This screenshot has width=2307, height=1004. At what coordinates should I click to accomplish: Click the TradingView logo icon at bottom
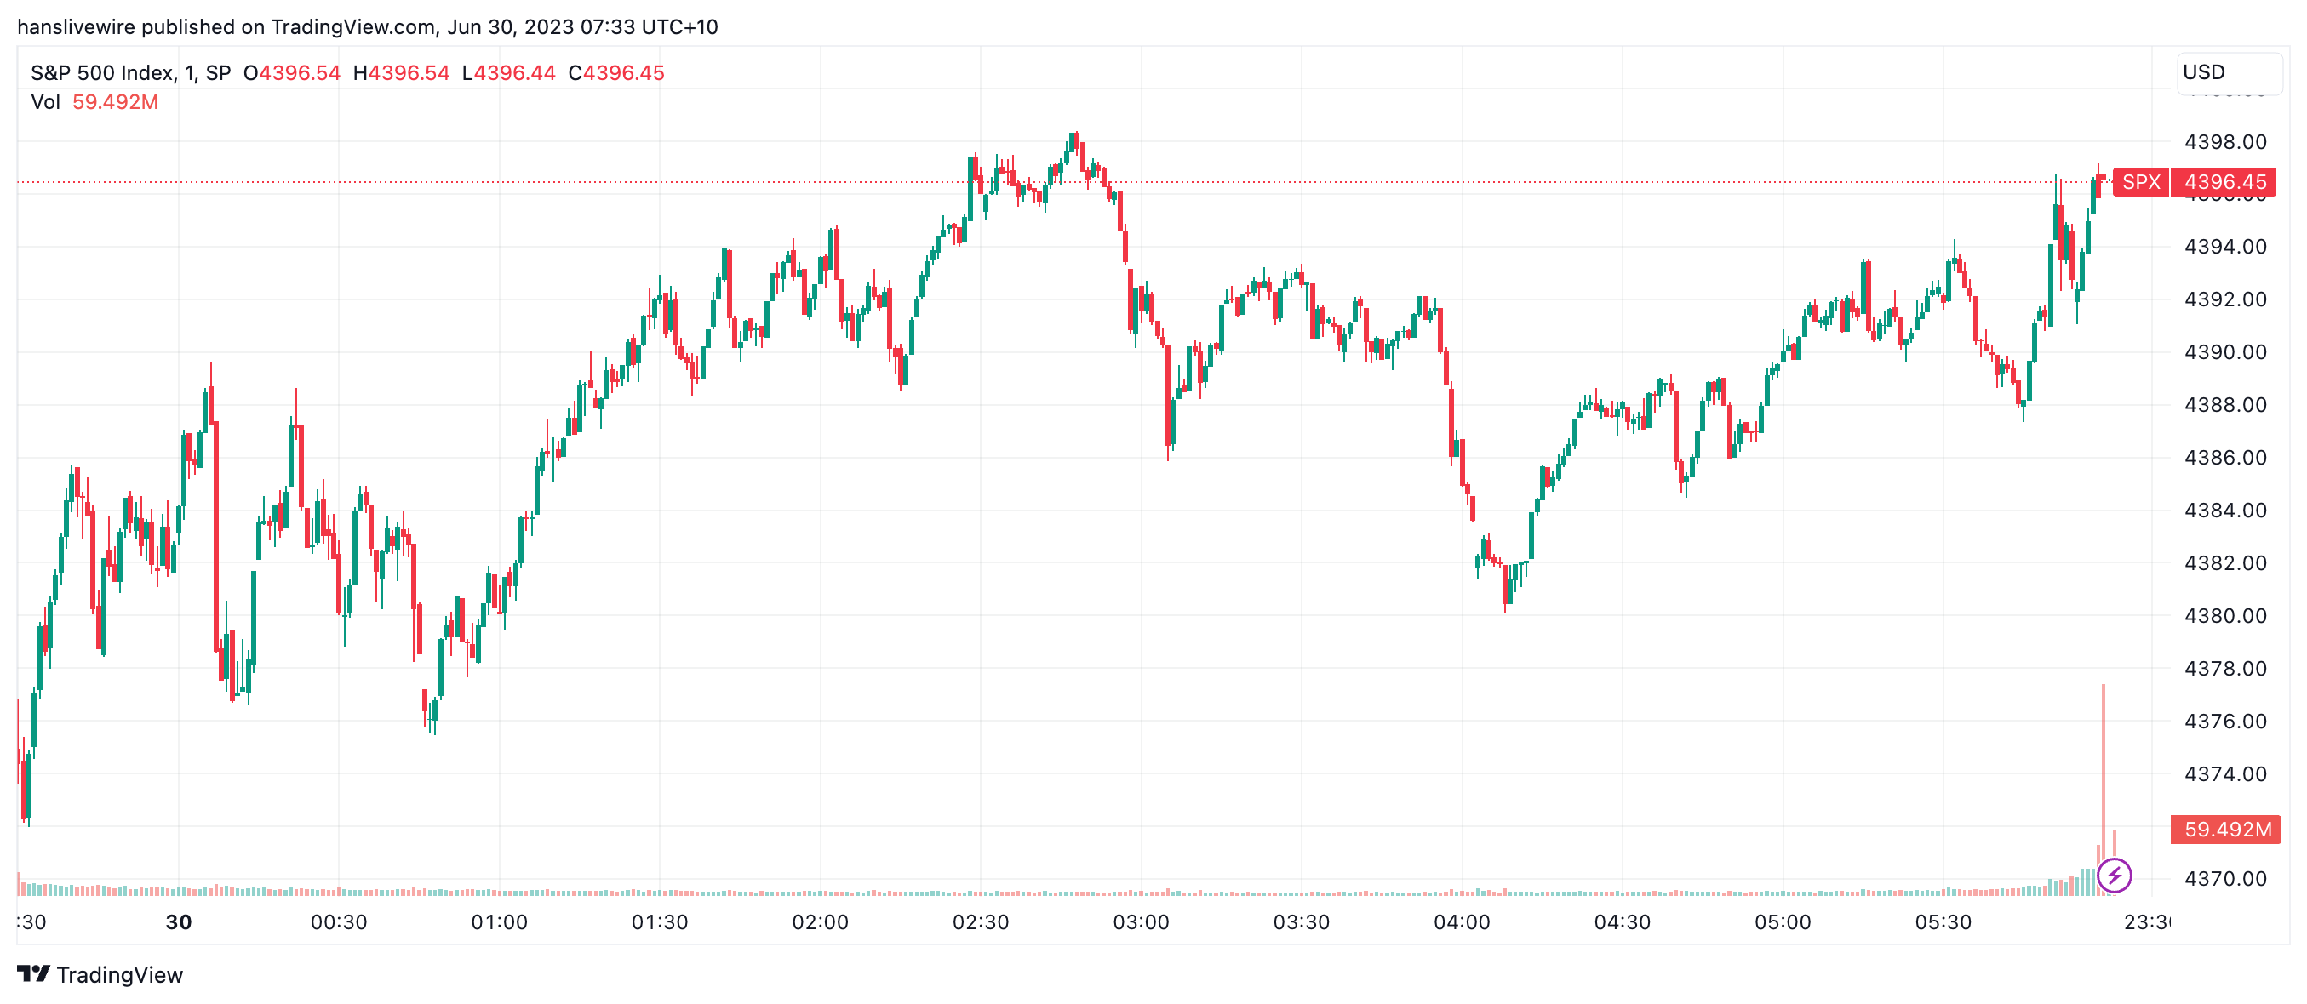coord(33,973)
